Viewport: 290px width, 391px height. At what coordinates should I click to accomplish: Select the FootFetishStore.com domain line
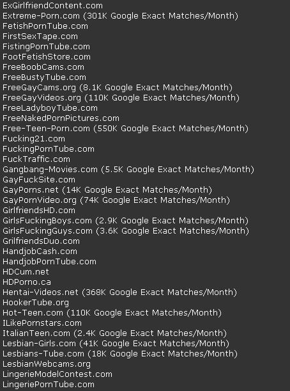click(x=47, y=56)
